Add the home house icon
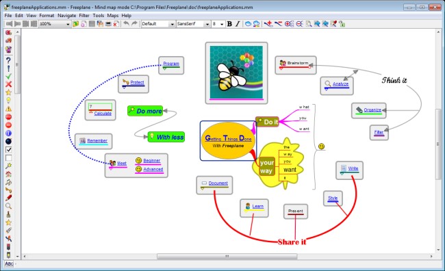Screen dimensions: 445x271 click(x=8, y=174)
